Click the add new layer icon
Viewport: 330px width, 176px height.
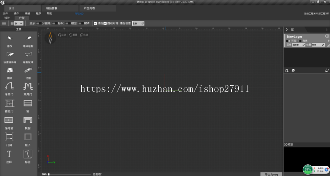(x=287, y=70)
